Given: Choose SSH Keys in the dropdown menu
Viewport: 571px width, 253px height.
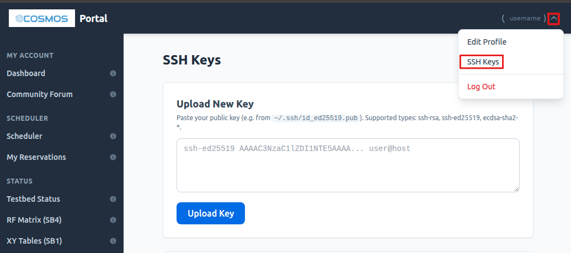Looking at the screenshot, I should [483, 62].
